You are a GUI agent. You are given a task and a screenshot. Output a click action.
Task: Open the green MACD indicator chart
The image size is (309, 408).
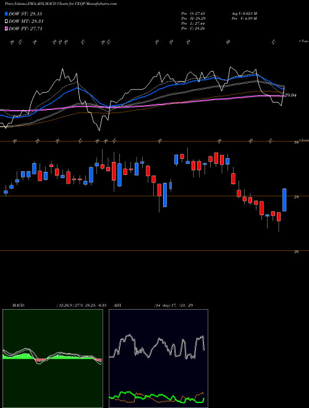point(53,359)
